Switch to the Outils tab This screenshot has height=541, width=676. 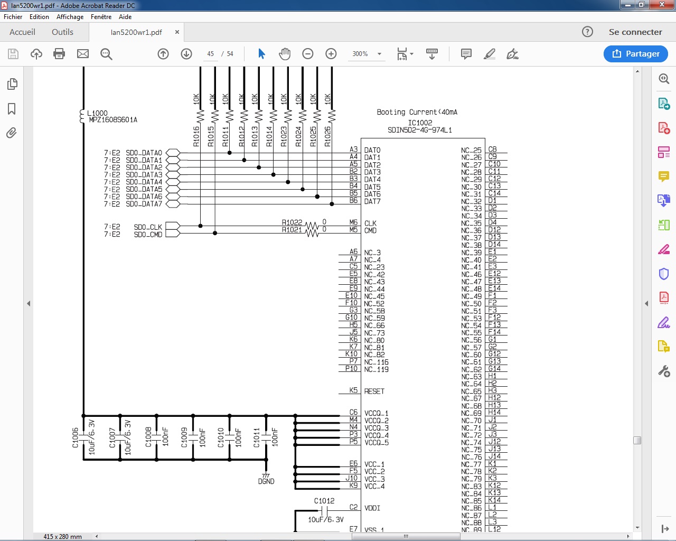[x=62, y=32]
